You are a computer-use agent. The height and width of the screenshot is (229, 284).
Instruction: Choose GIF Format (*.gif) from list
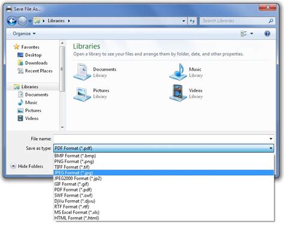point(164,184)
